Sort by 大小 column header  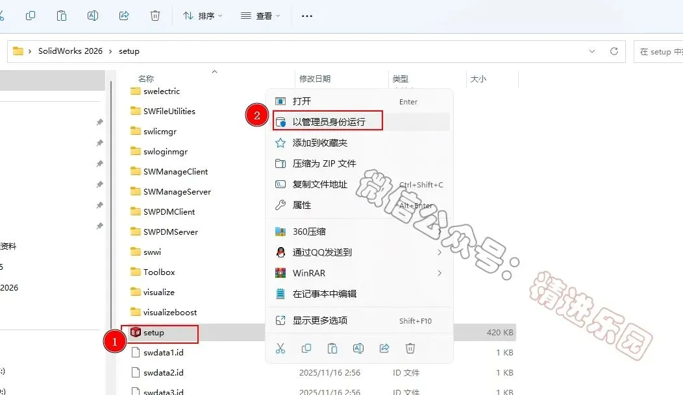click(478, 78)
